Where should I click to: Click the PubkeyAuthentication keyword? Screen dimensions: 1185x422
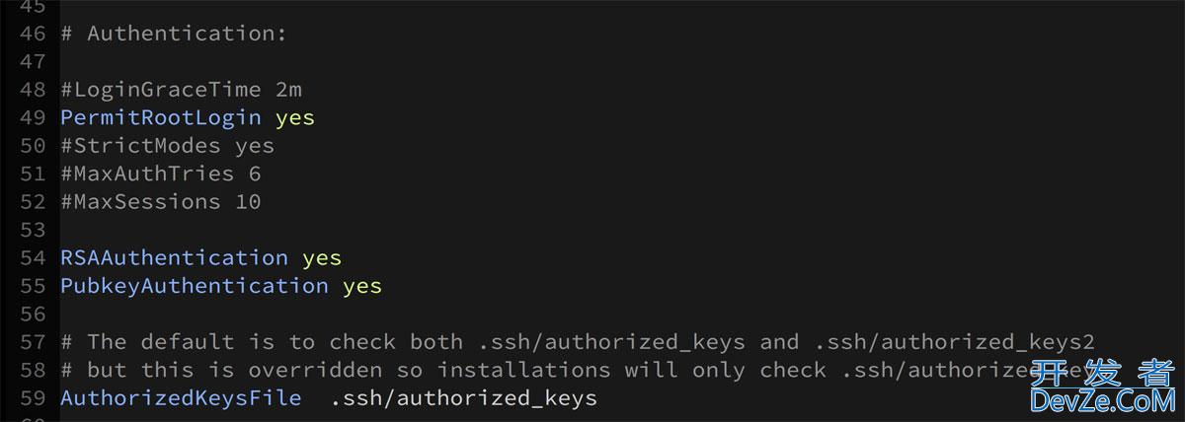point(195,286)
